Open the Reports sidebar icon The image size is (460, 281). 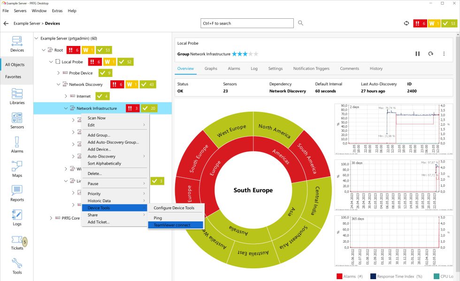17,193
